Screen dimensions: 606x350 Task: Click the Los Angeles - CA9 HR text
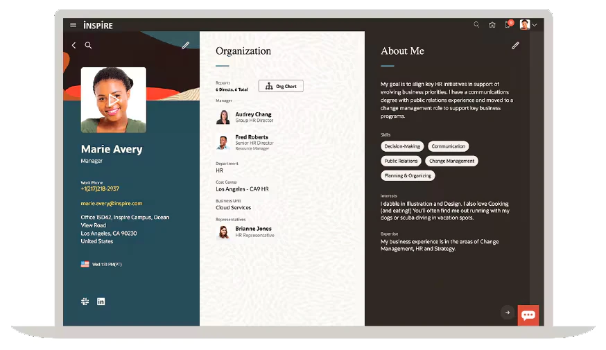(242, 189)
